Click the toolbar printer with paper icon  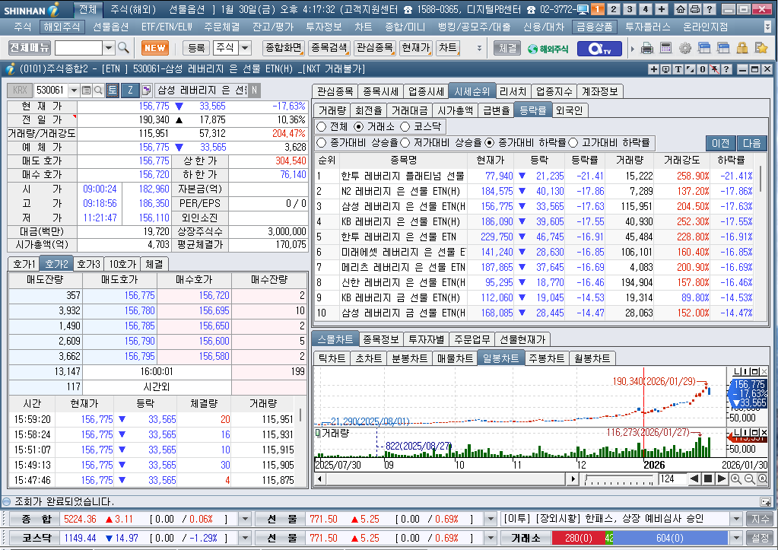[647, 48]
